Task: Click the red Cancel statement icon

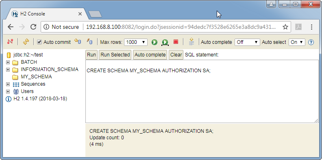Action: 176,42
